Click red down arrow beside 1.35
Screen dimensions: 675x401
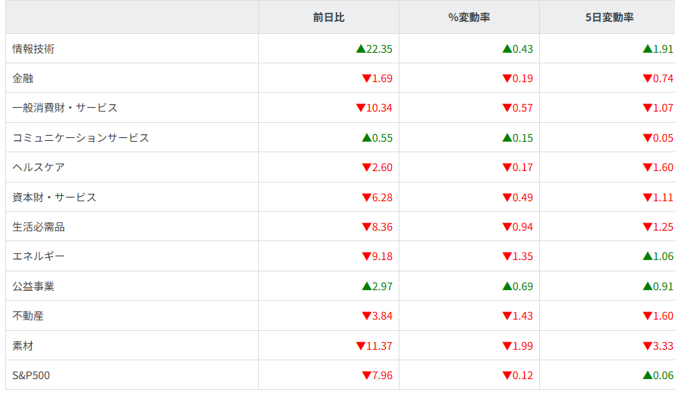click(x=507, y=257)
